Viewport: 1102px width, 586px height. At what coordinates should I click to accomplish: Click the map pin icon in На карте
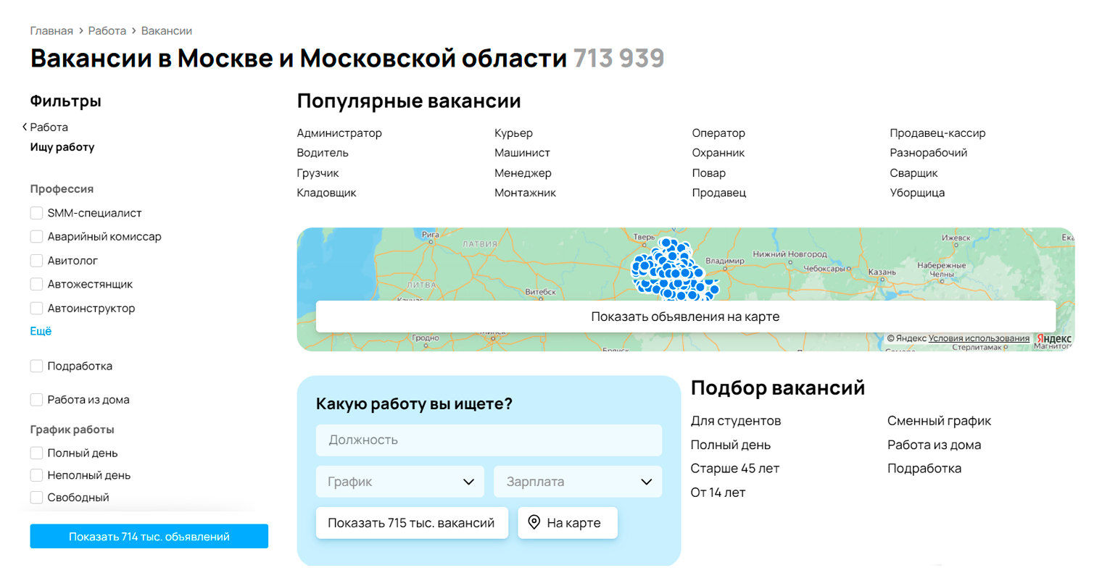[534, 522]
